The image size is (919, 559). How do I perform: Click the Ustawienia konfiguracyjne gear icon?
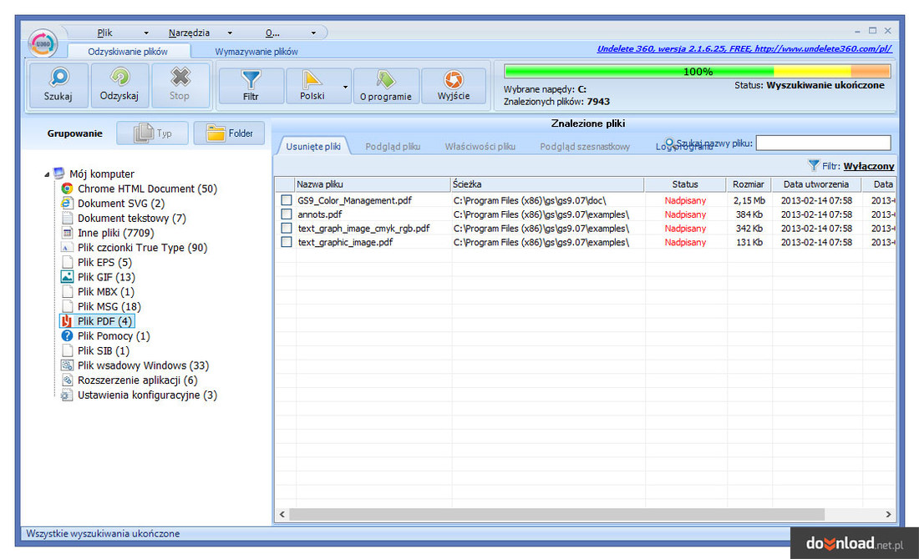tap(68, 395)
